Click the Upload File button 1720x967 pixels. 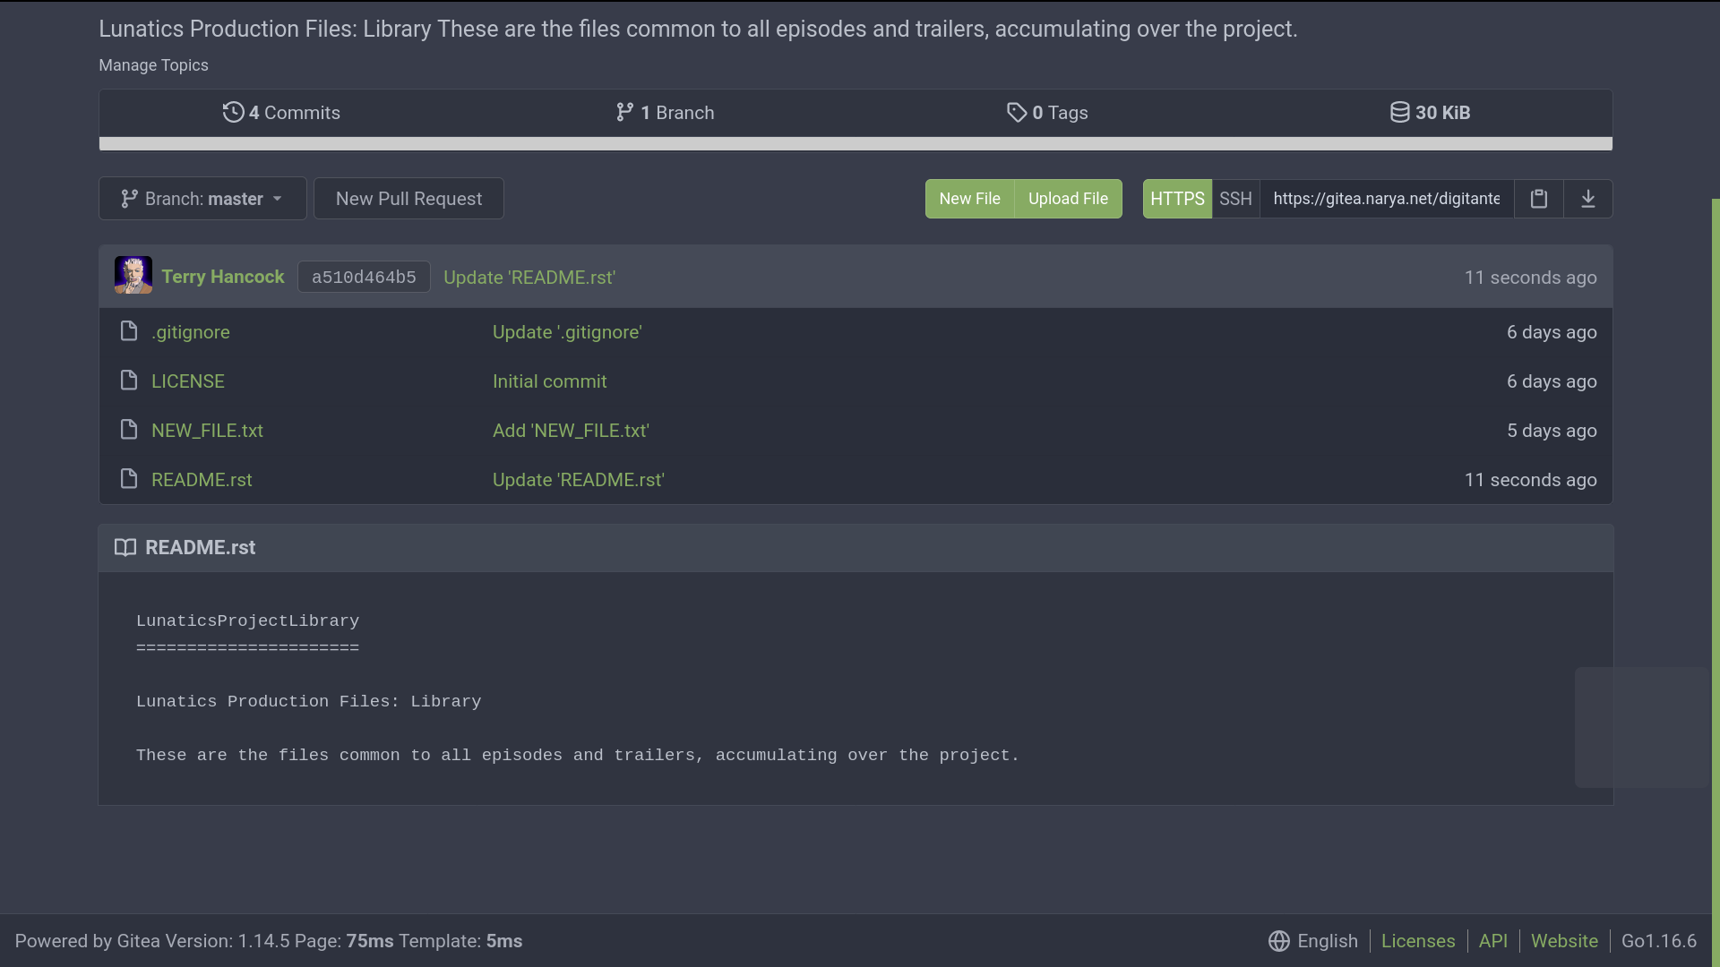click(1068, 199)
